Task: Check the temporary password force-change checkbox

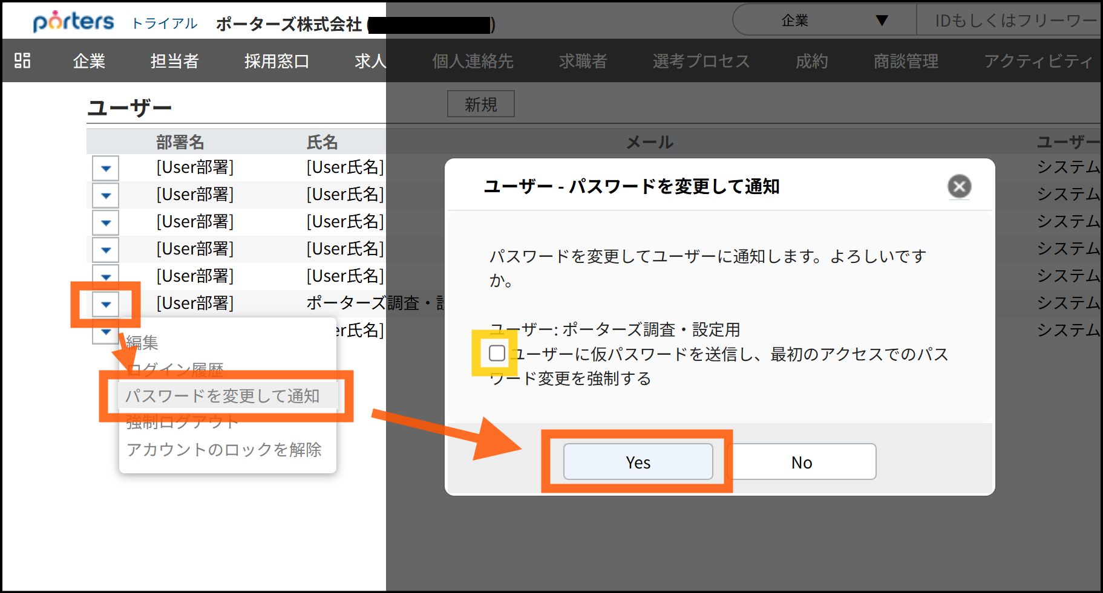Action: pyautogui.click(x=497, y=353)
